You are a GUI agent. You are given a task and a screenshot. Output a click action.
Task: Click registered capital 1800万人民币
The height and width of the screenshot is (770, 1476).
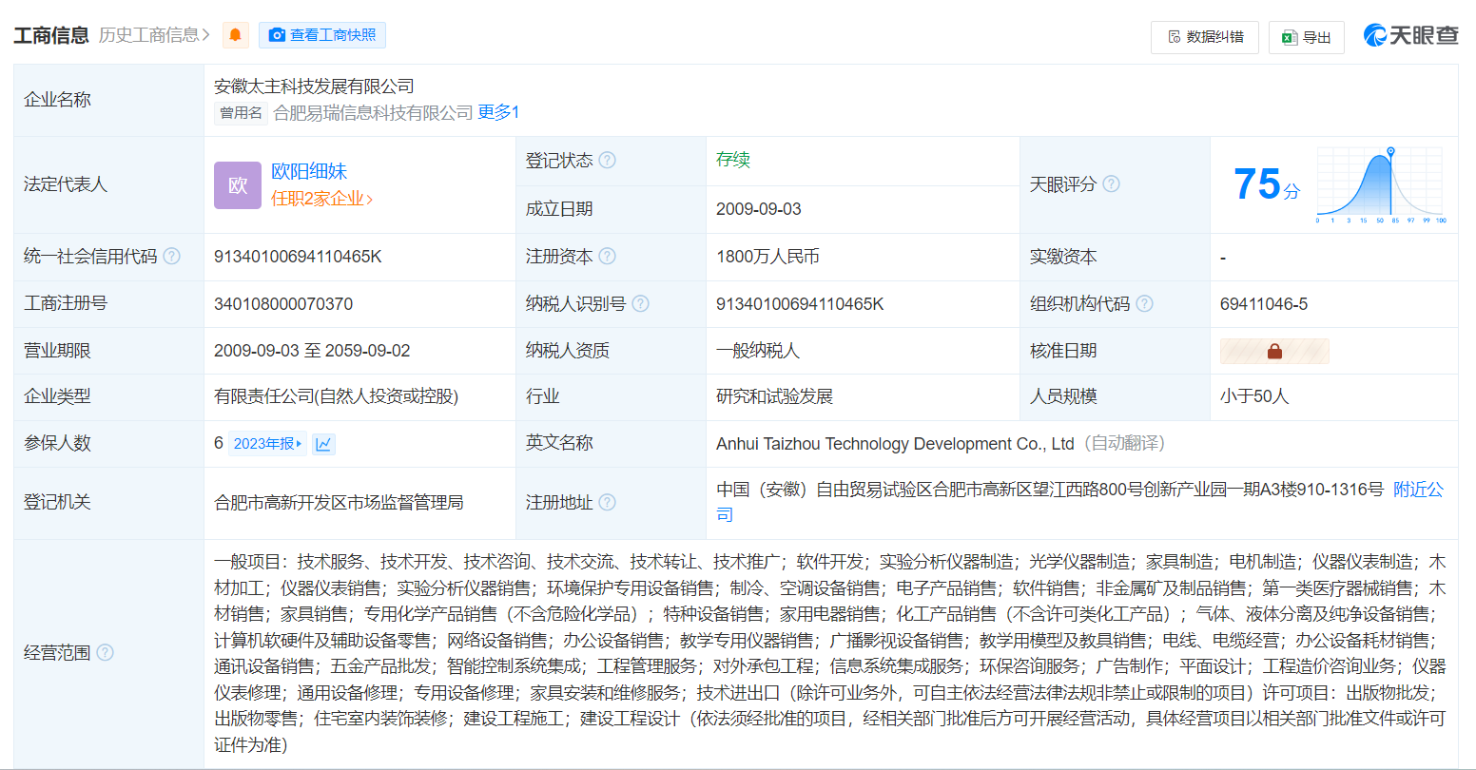(x=767, y=257)
